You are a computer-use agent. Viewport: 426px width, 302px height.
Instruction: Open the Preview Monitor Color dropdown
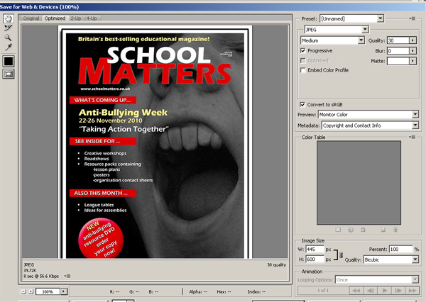(415, 115)
